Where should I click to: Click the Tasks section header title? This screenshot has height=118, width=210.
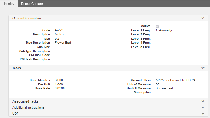pyautogui.click(x=17, y=68)
